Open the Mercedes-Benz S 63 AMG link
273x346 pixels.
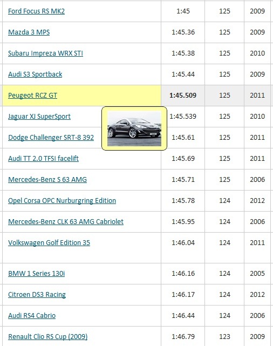[47, 179]
